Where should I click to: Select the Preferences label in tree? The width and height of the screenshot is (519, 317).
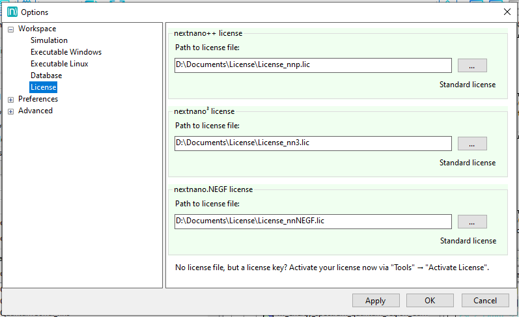(x=38, y=99)
